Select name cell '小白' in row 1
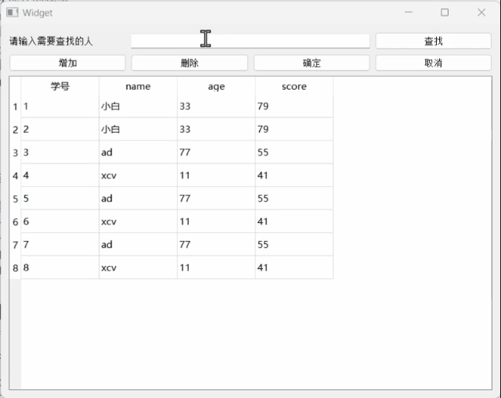The image size is (501, 398). 138,106
